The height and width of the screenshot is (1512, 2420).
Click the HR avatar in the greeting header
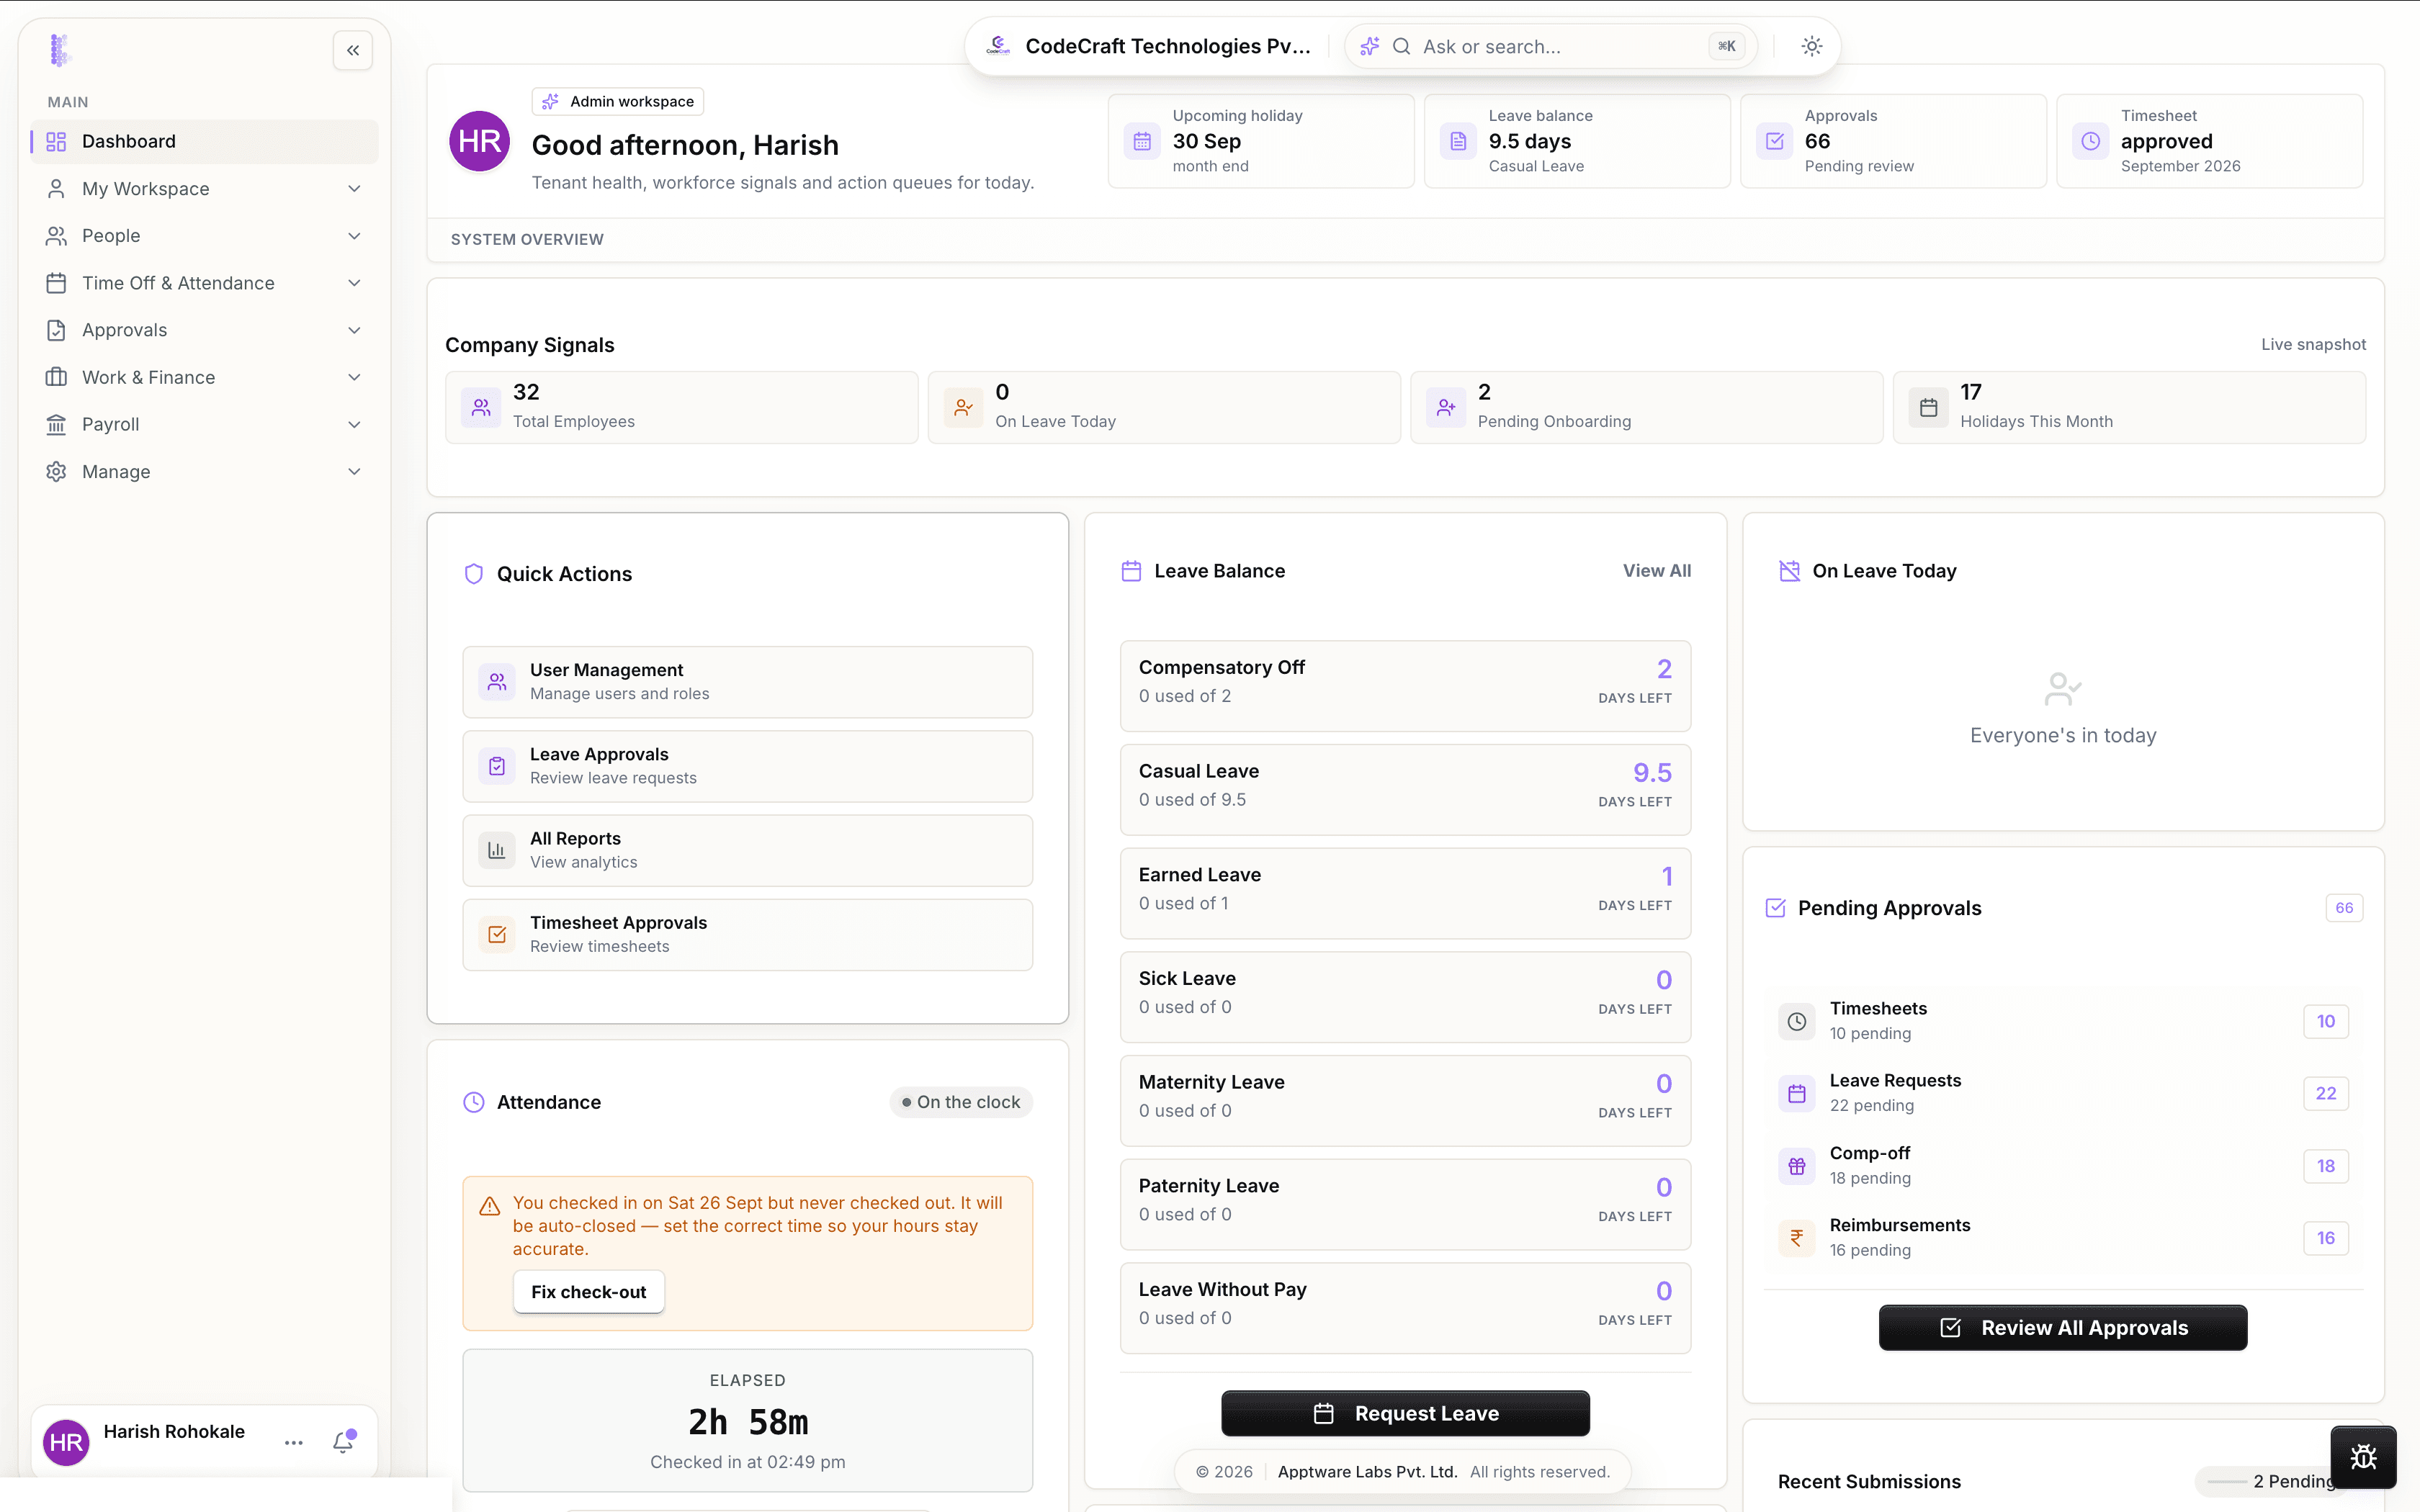480,141
